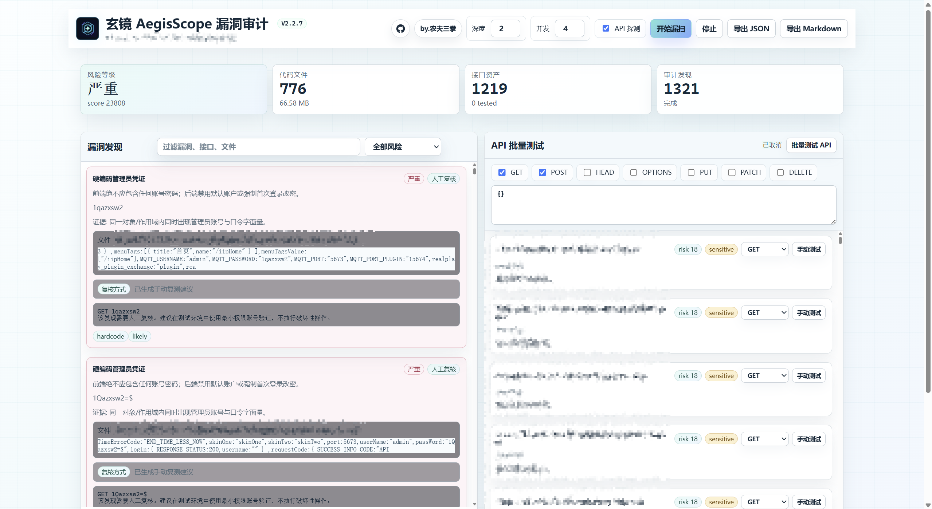Click 手动测试 in second API row
The width and height of the screenshot is (932, 509).
[809, 313]
